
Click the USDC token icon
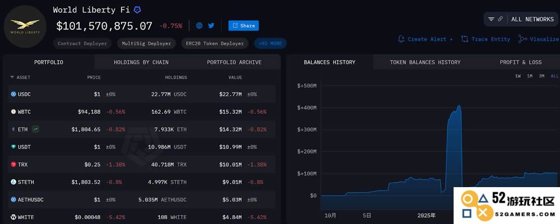coord(13,94)
